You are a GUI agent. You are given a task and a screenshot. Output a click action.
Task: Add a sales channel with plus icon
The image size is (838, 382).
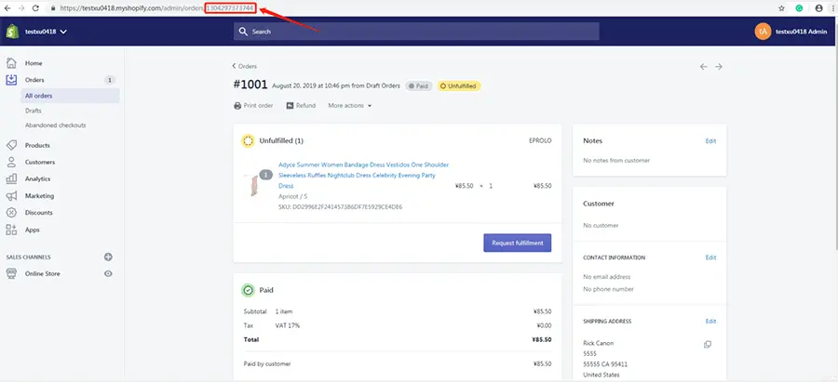(x=108, y=257)
